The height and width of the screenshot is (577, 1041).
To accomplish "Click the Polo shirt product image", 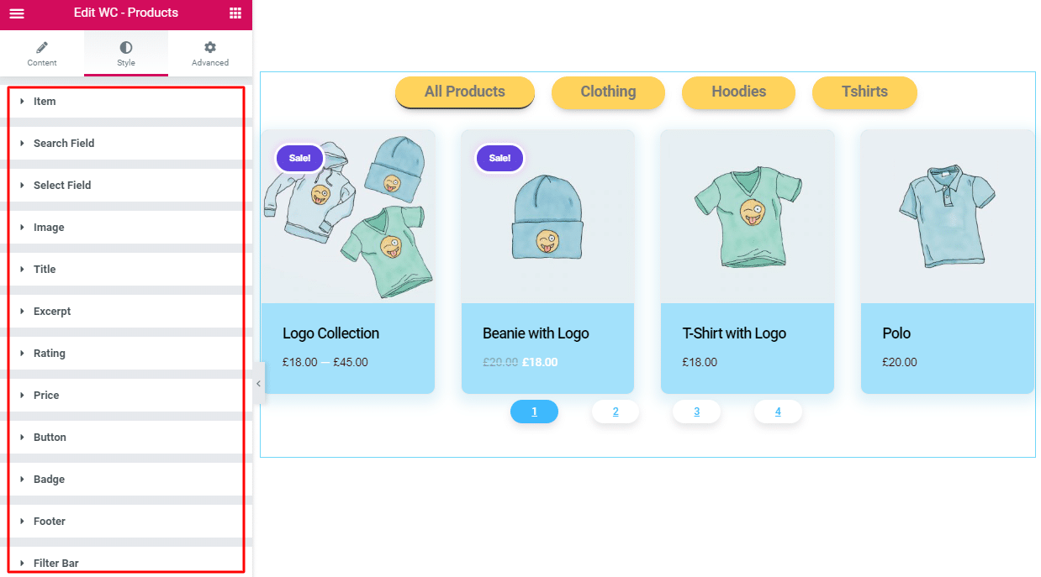I will (946, 216).
